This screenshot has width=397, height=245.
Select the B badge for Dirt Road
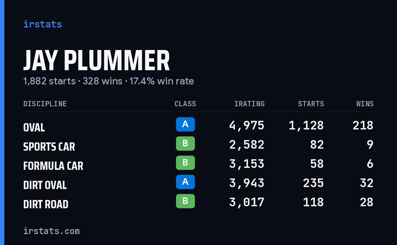pos(185,201)
